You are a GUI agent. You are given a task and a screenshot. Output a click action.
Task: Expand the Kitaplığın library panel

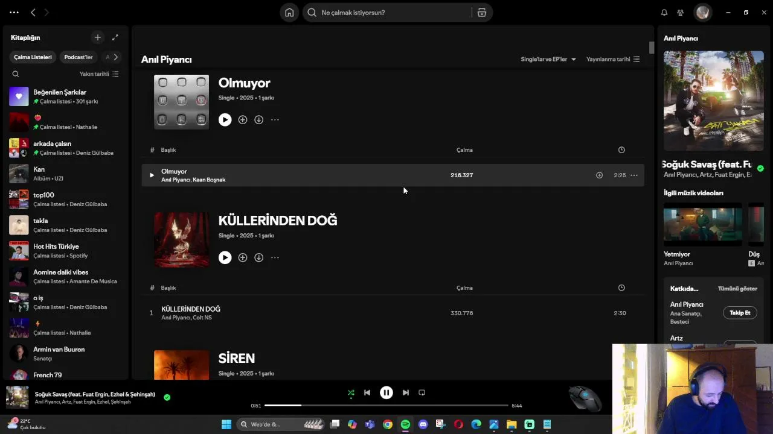point(115,37)
